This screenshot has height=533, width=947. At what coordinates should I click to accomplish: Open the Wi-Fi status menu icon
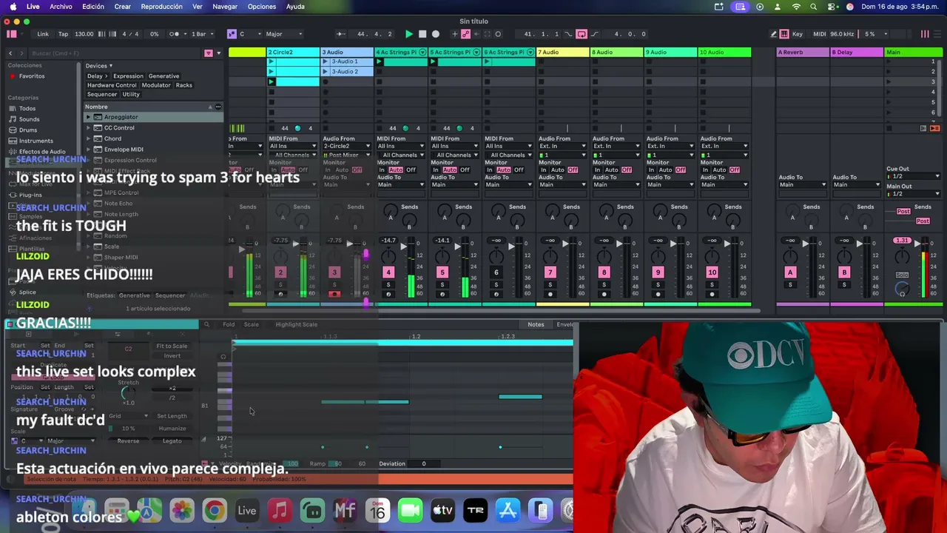pyautogui.click(x=796, y=7)
